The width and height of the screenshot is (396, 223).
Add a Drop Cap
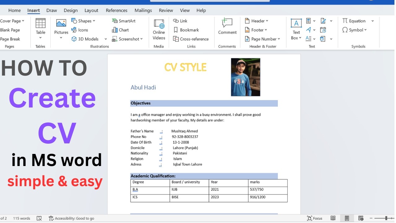pyautogui.click(x=308, y=39)
